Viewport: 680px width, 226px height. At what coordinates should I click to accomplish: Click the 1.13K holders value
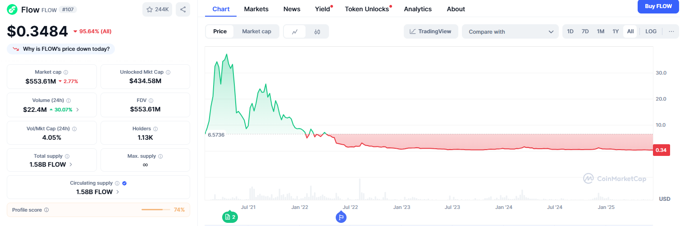pyautogui.click(x=145, y=137)
